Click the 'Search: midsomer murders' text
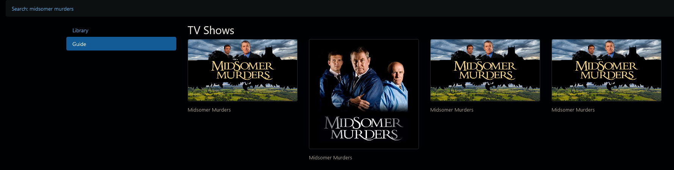Image resolution: width=674 pixels, height=170 pixels. tap(42, 9)
